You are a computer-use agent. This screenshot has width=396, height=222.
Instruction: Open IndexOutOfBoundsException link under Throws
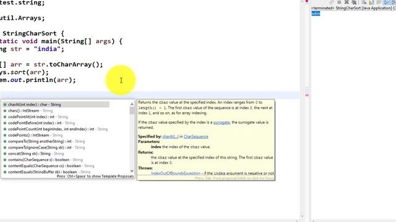coord(176,173)
